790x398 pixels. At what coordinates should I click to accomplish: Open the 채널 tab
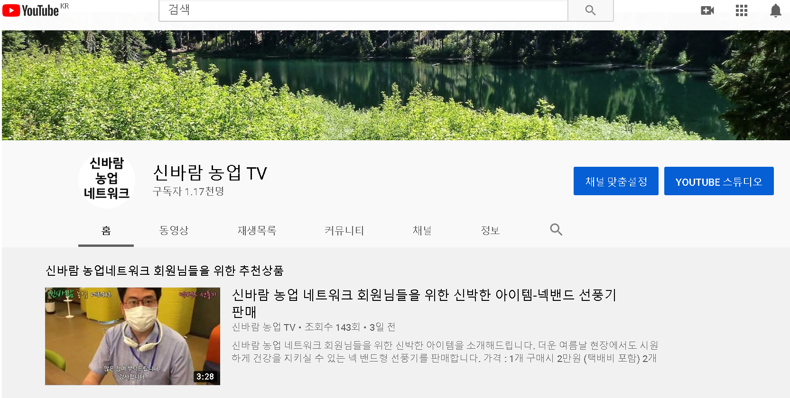[x=422, y=231]
